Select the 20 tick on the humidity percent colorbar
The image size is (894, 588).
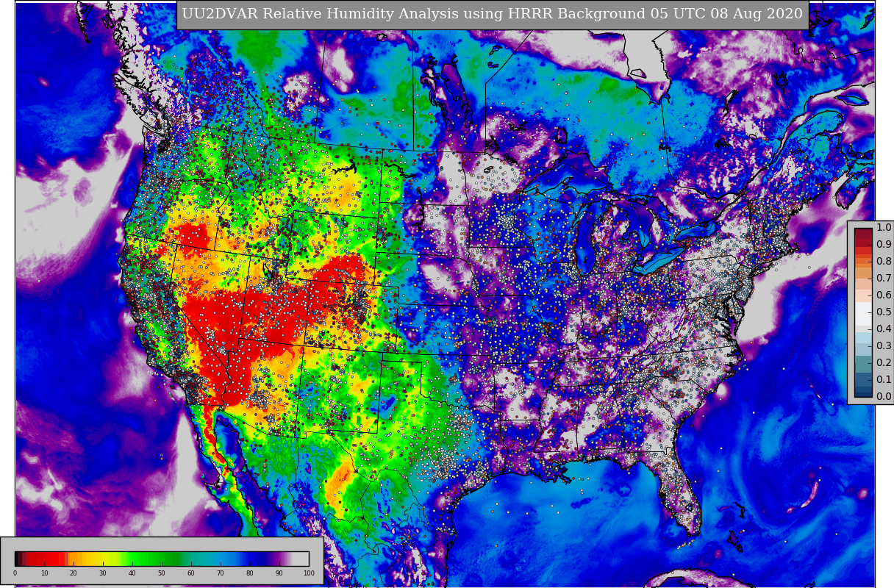pos(74,573)
